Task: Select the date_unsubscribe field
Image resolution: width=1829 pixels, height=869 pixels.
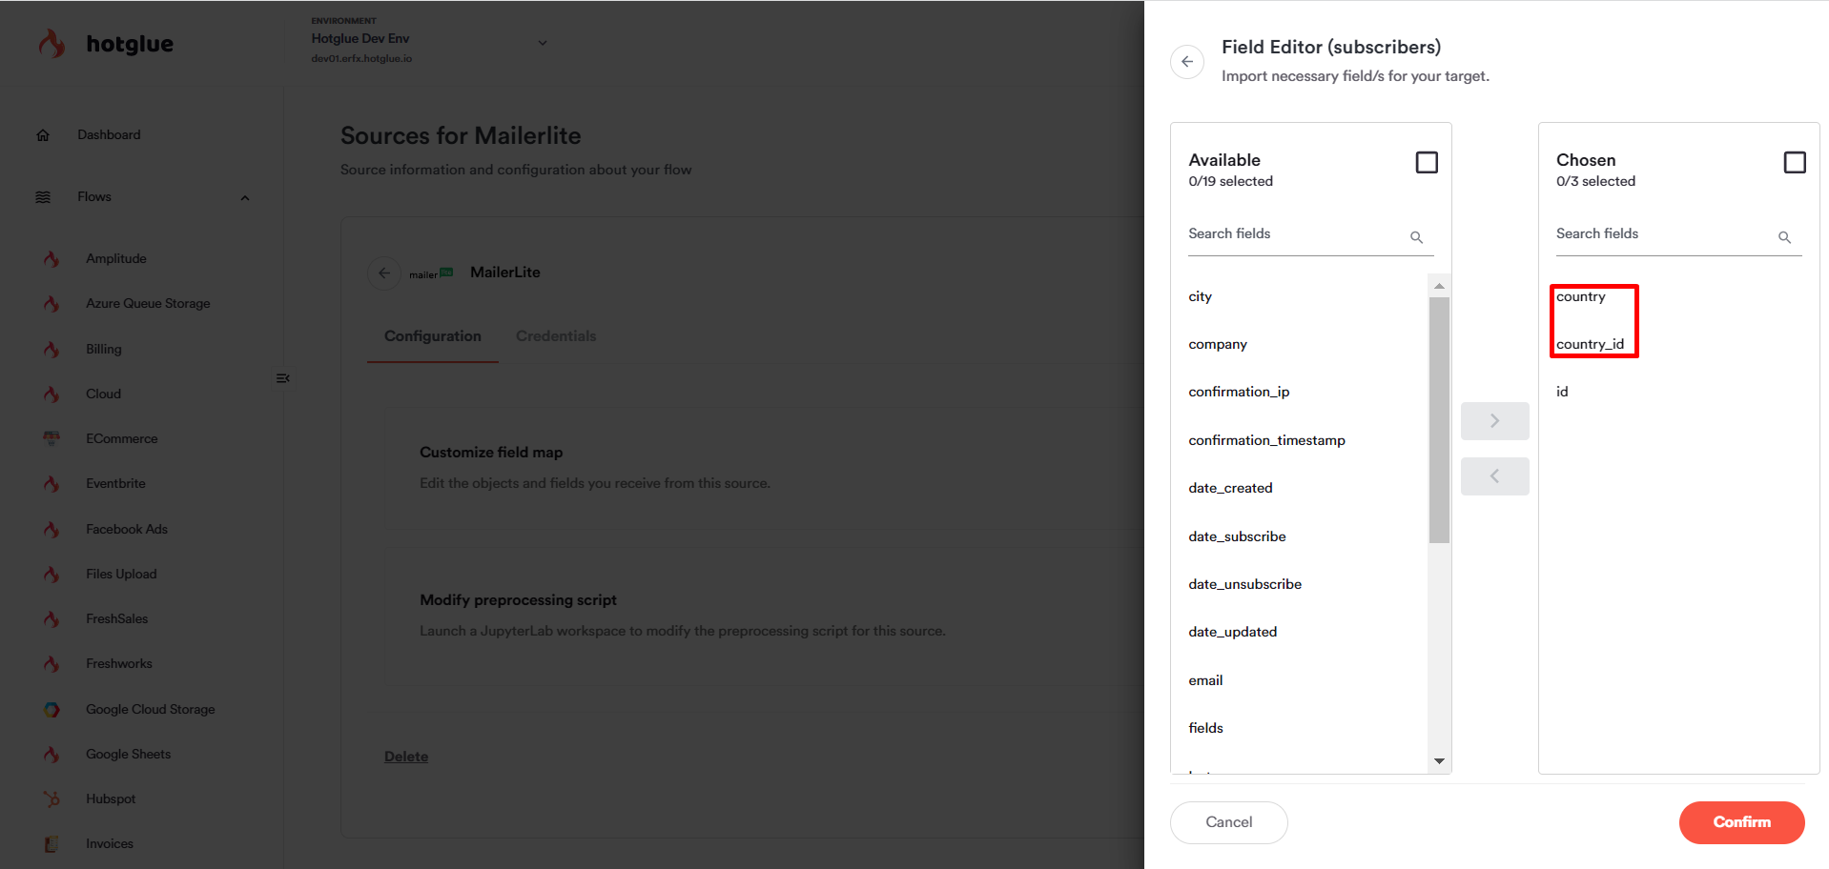Action: (x=1244, y=585)
